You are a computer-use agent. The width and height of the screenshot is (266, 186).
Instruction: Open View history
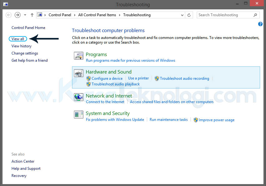pos(22,46)
